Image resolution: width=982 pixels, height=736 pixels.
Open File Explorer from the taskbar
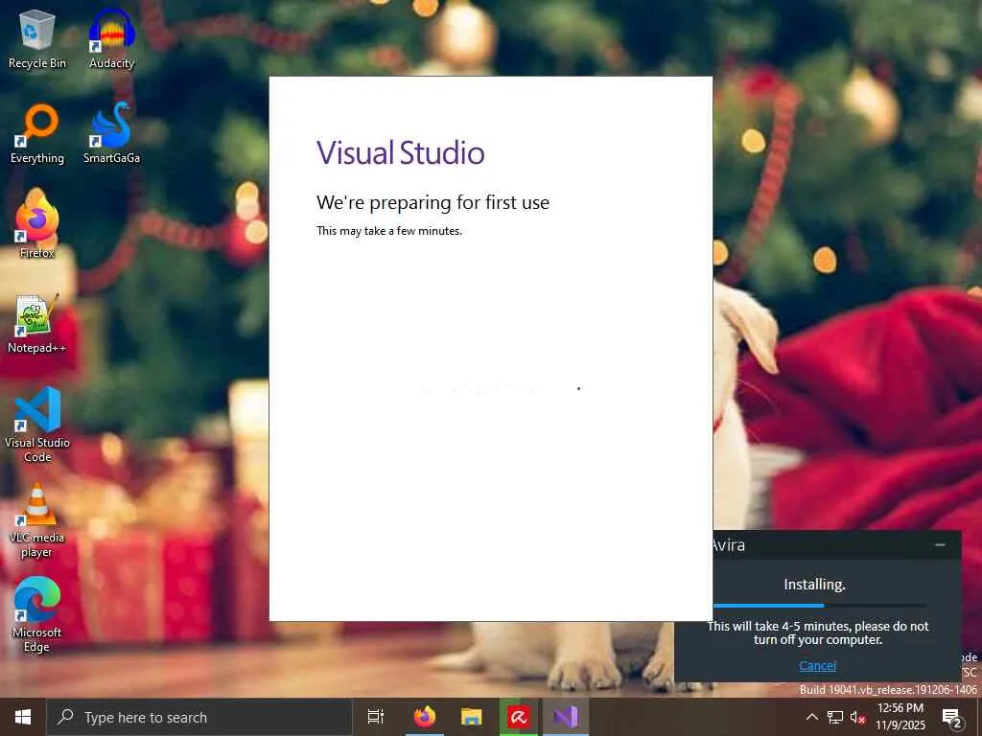pyautogui.click(x=472, y=717)
